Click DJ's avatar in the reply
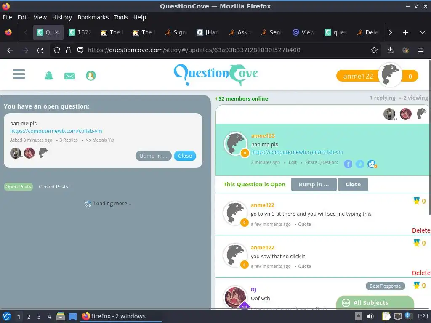The width and height of the screenshot is (431, 323). (235, 297)
